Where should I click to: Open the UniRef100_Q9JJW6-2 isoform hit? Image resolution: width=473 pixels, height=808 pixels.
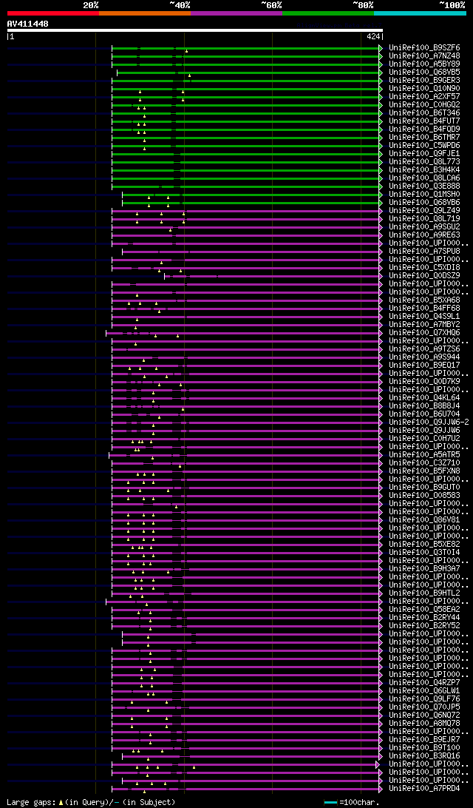(x=429, y=422)
